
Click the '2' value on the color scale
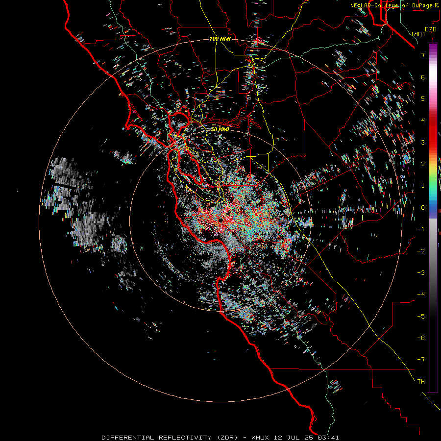coord(423,164)
